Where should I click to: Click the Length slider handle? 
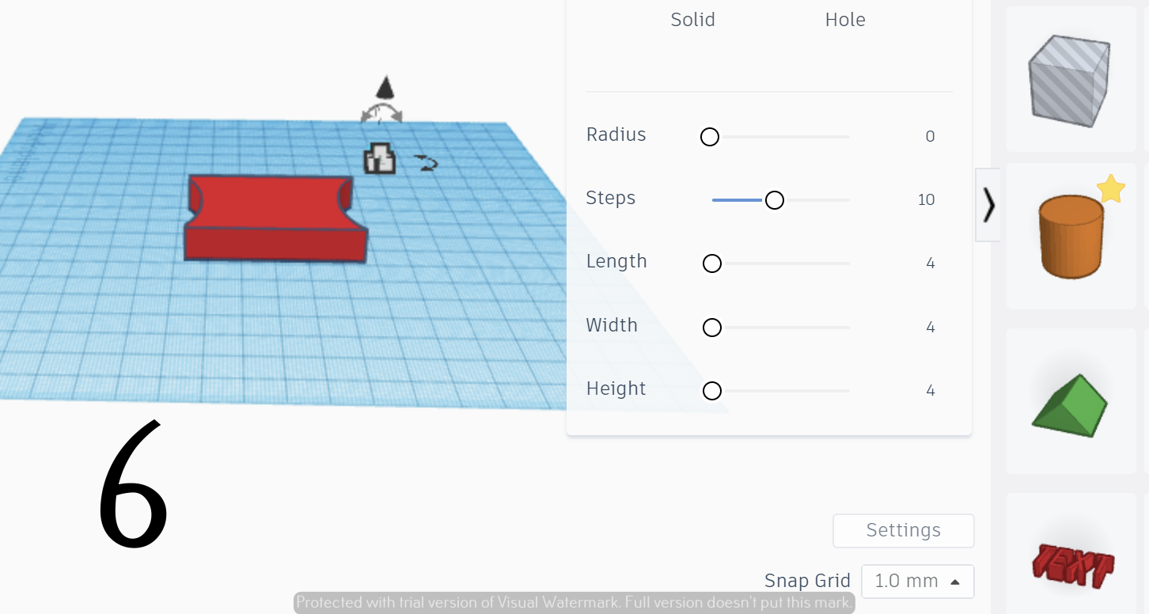[712, 263]
